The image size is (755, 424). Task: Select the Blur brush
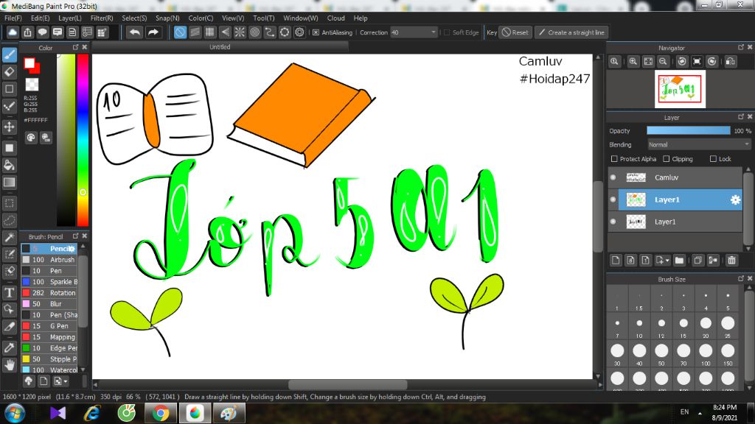click(x=49, y=304)
